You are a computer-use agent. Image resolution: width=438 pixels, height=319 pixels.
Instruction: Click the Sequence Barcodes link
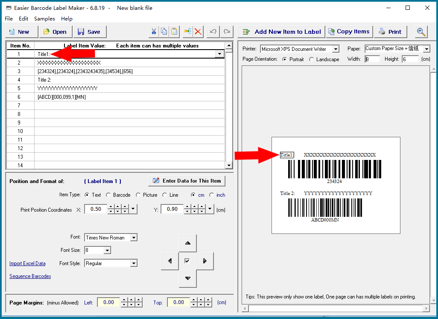pyautogui.click(x=30, y=276)
